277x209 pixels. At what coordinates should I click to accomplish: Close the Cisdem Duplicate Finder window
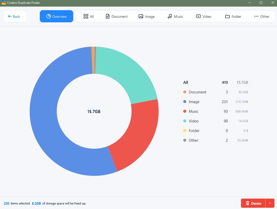click(x=273, y=3)
